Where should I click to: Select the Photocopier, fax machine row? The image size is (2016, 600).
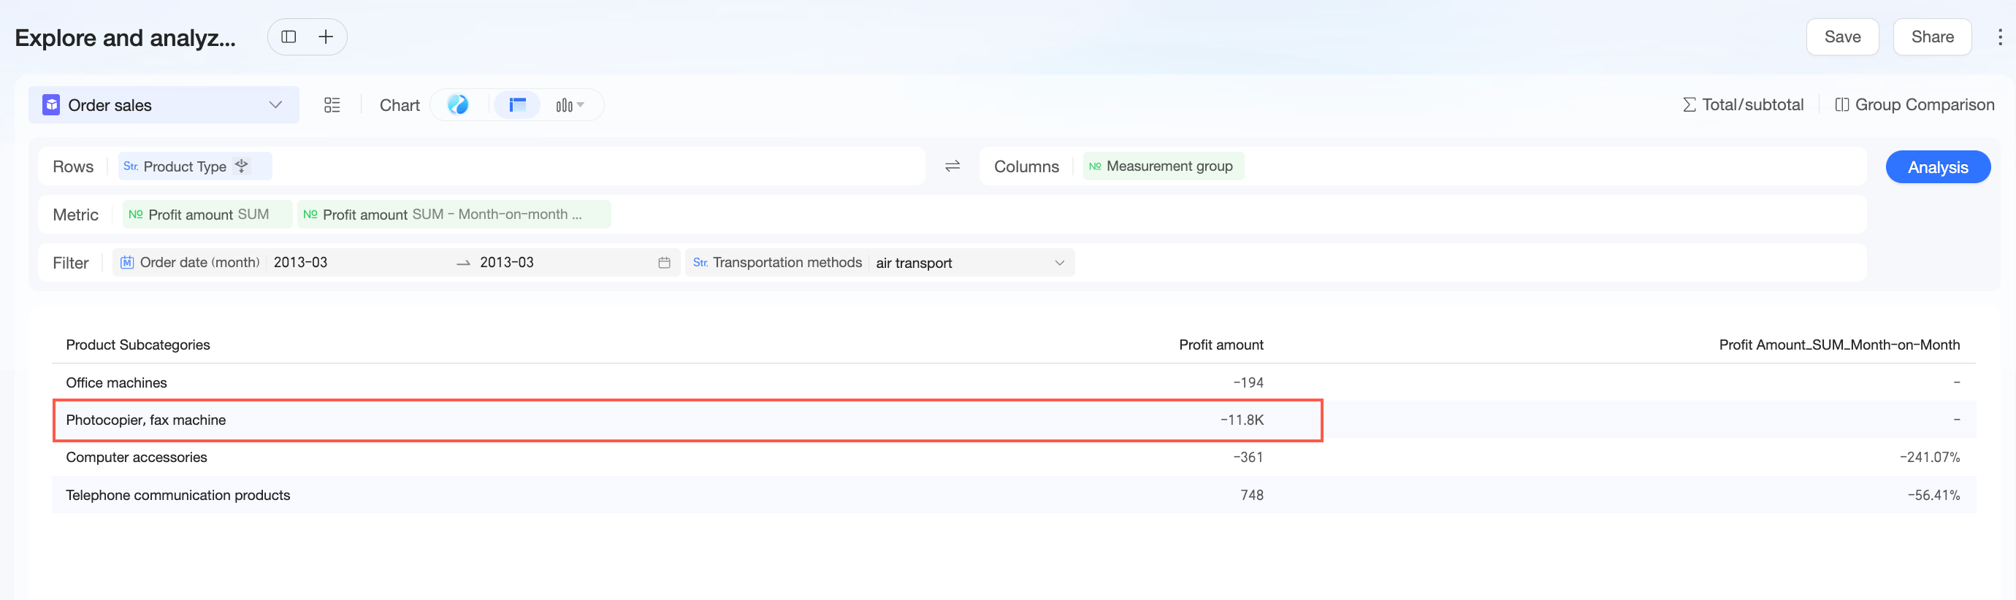click(x=1014, y=420)
